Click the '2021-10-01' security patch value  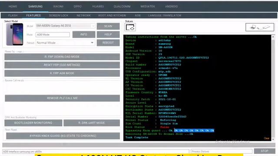click(x=167, y=99)
